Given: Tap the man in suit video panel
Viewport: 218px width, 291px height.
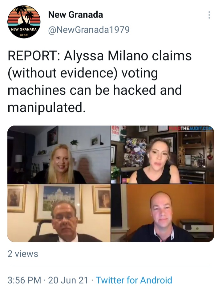Looking at the screenshot, I should click(59, 213).
